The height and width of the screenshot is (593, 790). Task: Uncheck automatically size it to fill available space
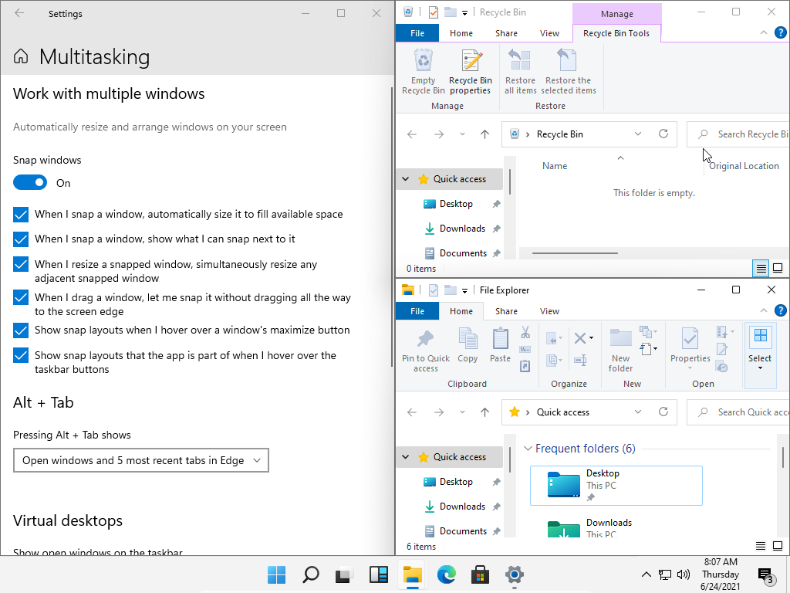21,215
